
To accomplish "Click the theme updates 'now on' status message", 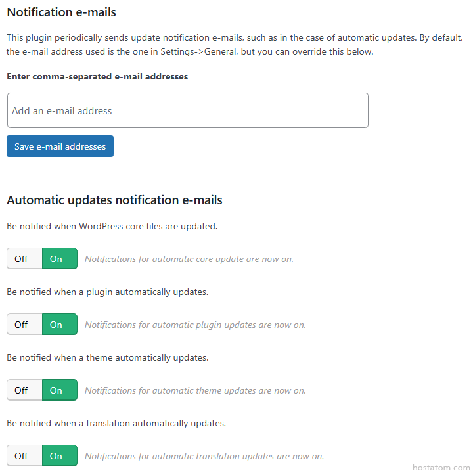I will point(195,390).
